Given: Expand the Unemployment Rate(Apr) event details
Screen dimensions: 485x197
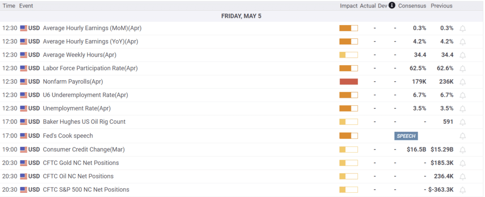Looking at the screenshot, I should click(x=77, y=109).
